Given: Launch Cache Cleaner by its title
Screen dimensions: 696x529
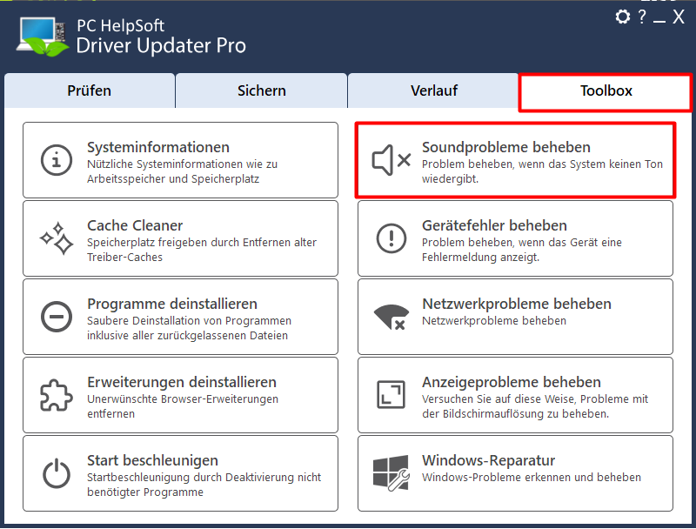Looking at the screenshot, I should point(135,225).
